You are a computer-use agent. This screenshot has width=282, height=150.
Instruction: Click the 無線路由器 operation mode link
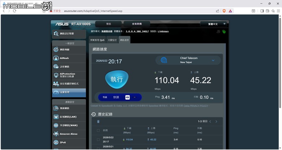pyautogui.click(x=107, y=31)
